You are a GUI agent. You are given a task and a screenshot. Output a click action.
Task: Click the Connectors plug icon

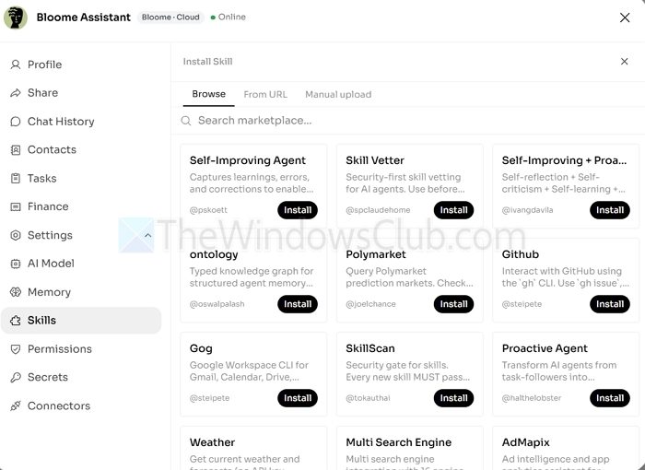(16, 405)
